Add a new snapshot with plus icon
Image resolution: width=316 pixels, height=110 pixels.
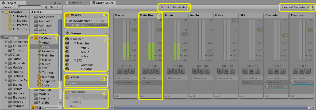(x=106, y=92)
